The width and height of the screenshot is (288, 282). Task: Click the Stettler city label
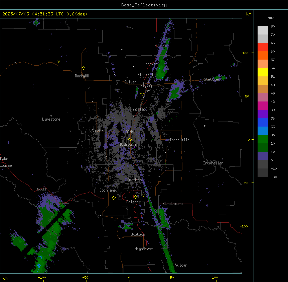coord(212,79)
